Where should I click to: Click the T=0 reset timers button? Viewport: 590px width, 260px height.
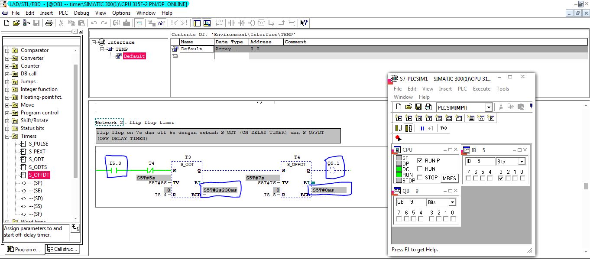(x=444, y=128)
